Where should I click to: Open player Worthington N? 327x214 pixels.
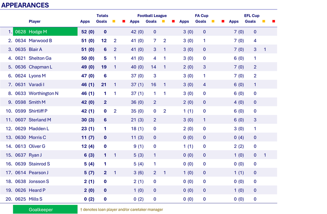click(x=44, y=93)
